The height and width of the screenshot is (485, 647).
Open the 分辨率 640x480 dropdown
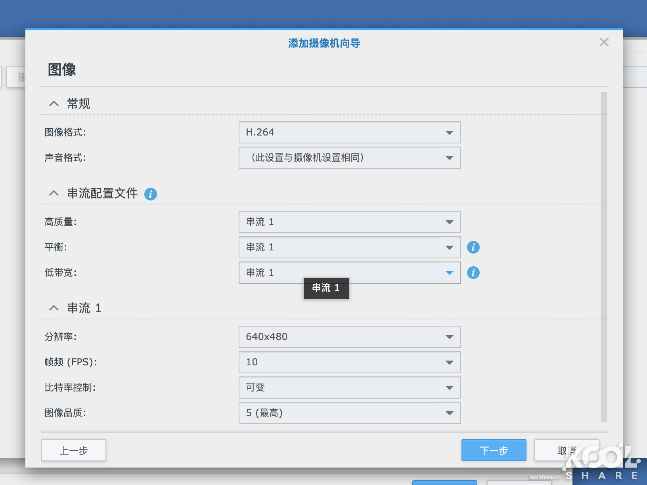pyautogui.click(x=349, y=337)
